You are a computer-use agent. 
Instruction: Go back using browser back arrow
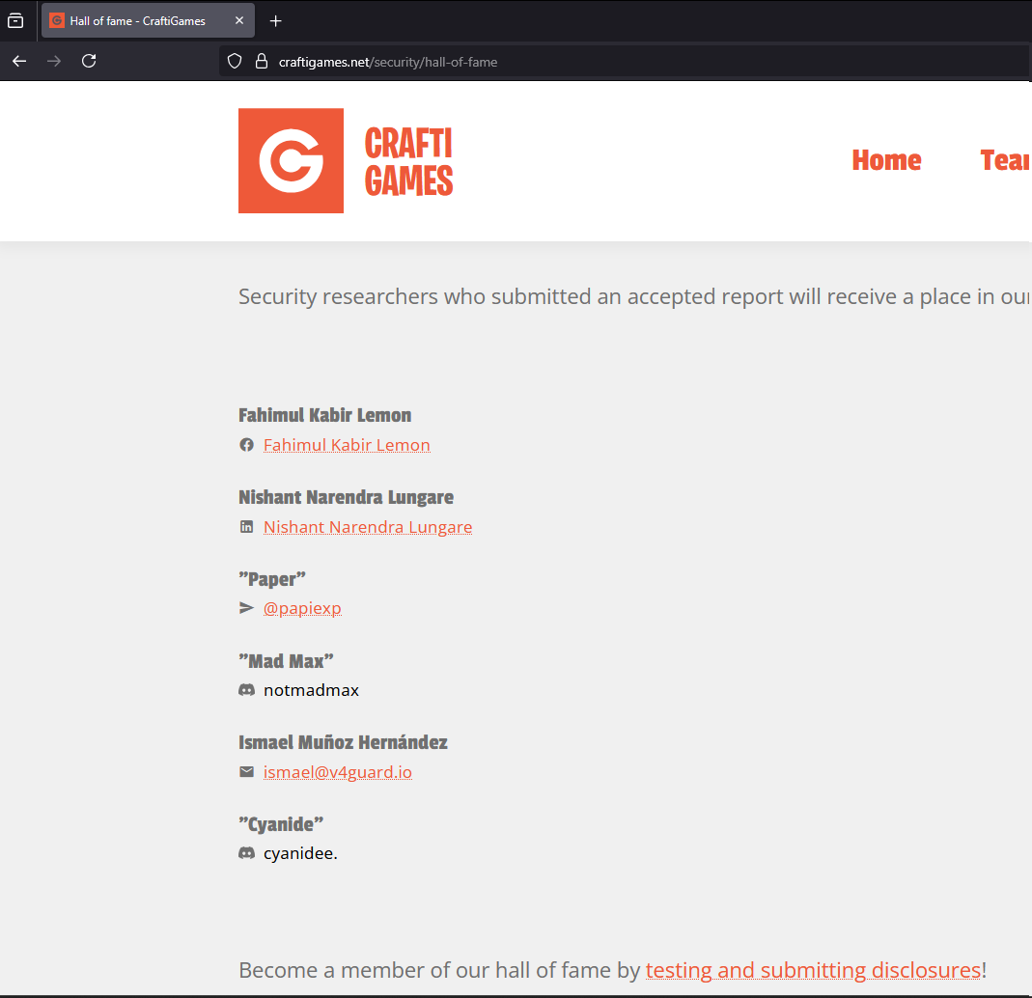[x=19, y=62]
